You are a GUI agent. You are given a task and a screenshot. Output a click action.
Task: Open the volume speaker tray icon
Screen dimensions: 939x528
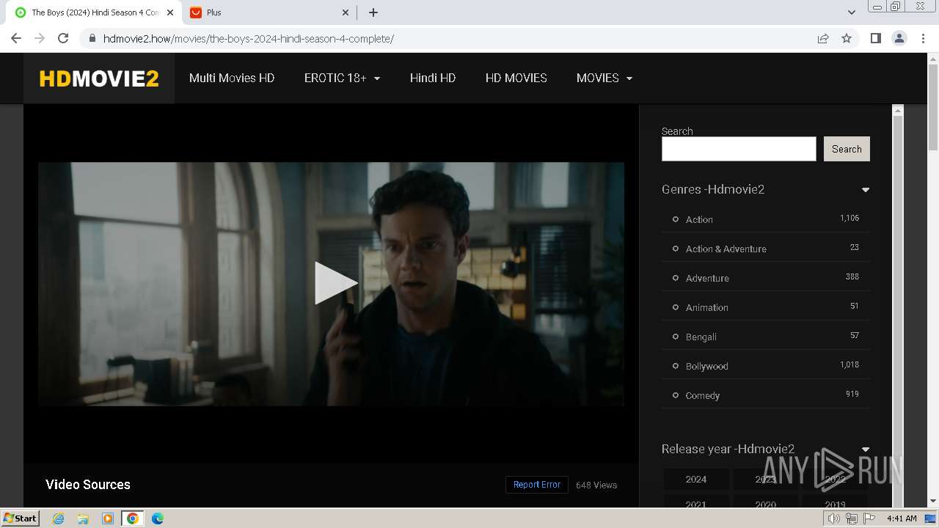coord(833,518)
